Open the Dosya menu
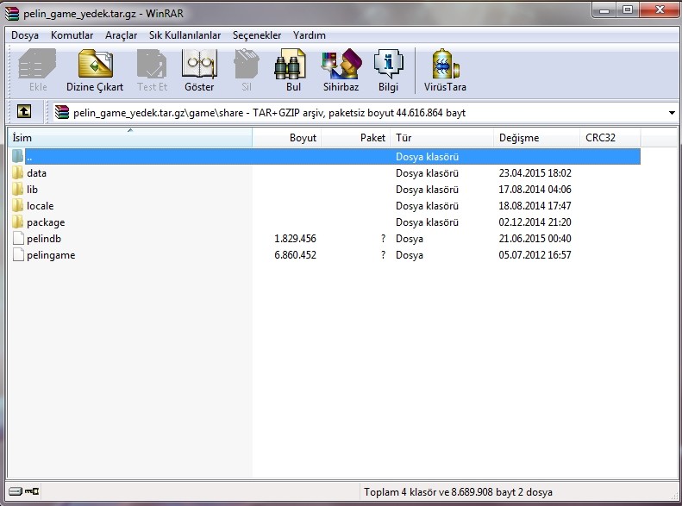 (x=25, y=35)
